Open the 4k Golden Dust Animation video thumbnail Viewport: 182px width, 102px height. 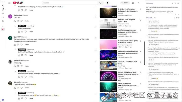pos(108,13)
